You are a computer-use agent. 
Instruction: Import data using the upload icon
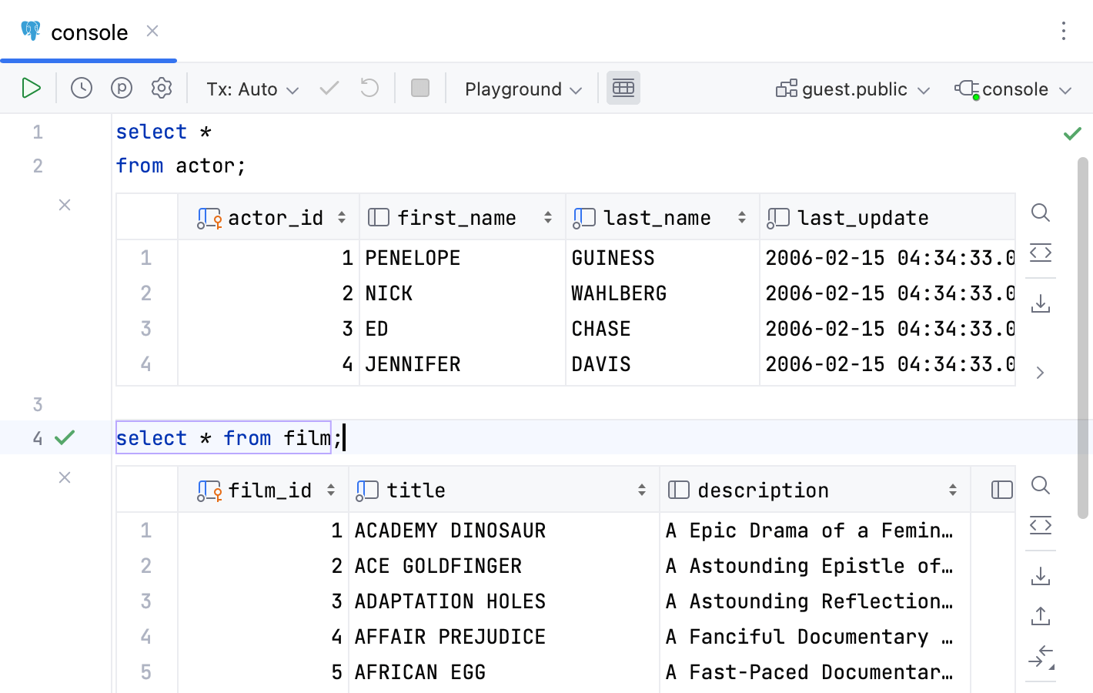point(1041,616)
